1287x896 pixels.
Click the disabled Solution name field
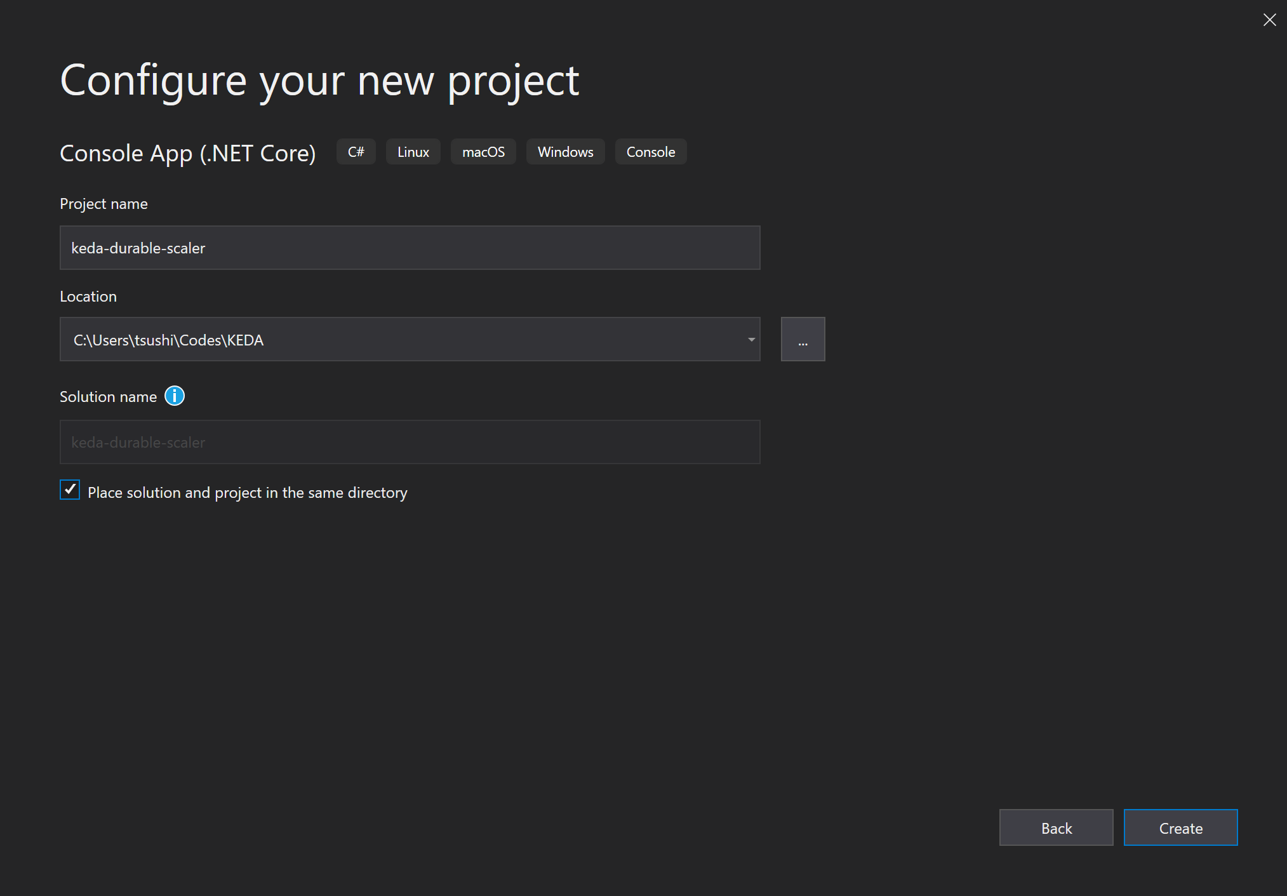click(x=410, y=443)
